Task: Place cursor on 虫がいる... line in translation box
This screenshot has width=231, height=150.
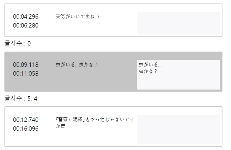Action: [150, 65]
